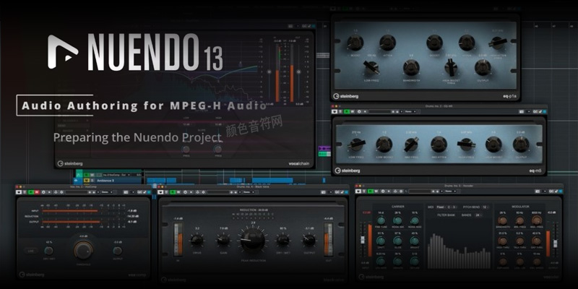This screenshot has width=578, height=289.
Task: Open Stereo routing dropdown in VoxComp window
Action: 107,192
